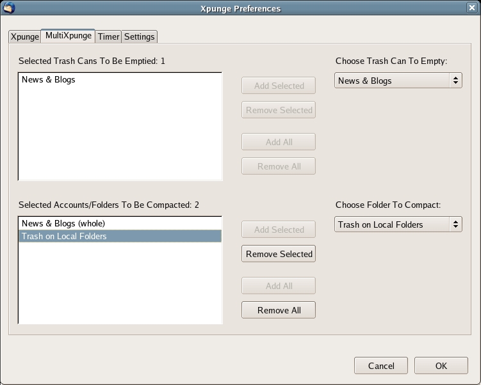Click Add Selected in trash cans section
Screen dimensions: 481x385
point(279,86)
